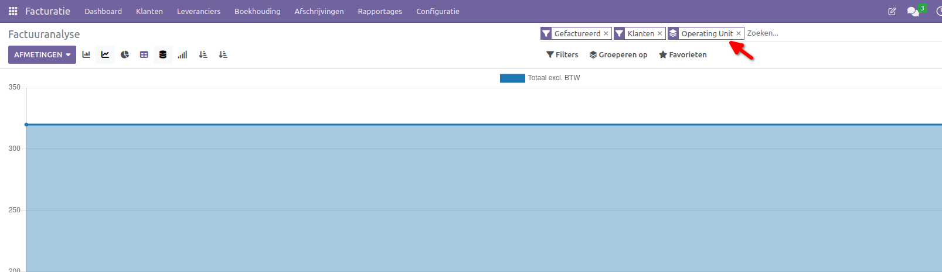Open the Rapportages menu

(x=380, y=11)
